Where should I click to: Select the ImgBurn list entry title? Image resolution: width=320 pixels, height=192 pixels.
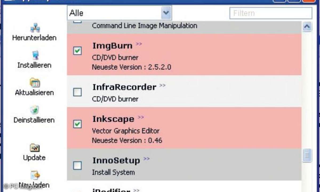point(112,46)
